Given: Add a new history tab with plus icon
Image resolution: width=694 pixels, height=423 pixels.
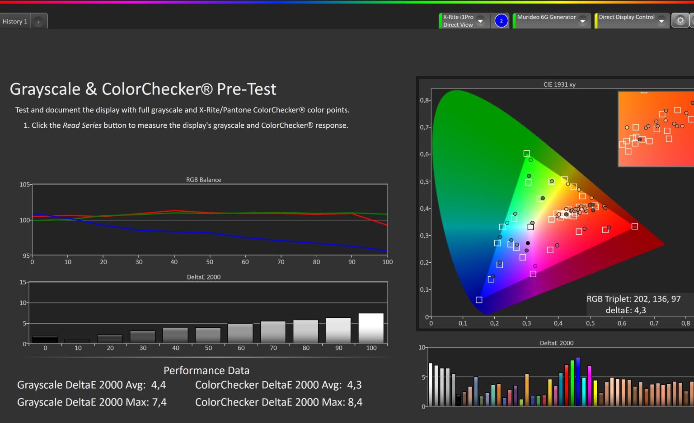Looking at the screenshot, I should click(38, 22).
